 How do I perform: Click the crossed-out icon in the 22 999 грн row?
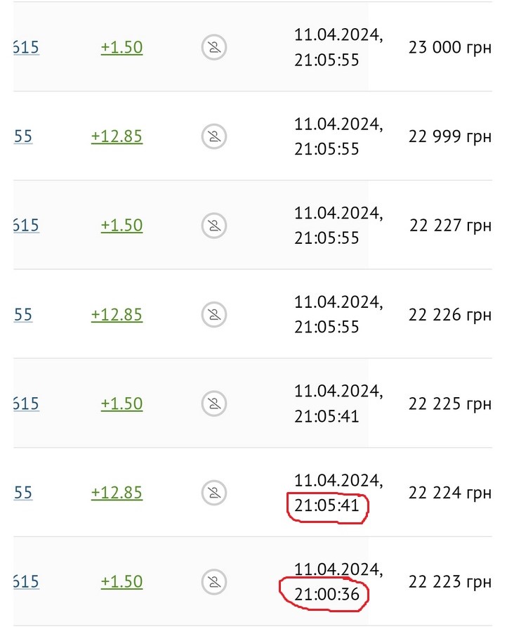[213, 136]
